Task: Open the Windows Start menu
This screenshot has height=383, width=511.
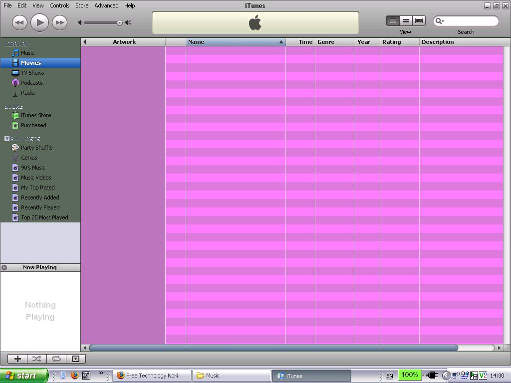Action: click(x=23, y=376)
